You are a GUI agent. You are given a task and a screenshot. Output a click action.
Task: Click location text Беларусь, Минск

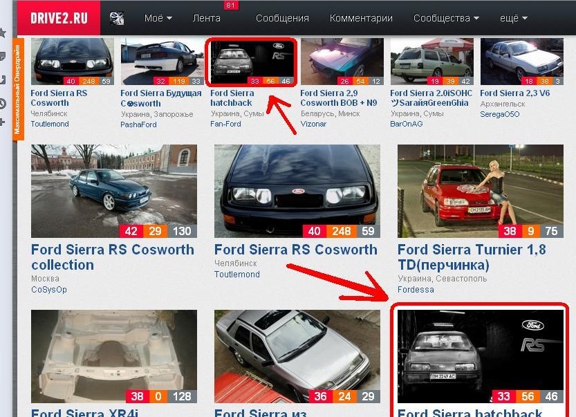331,113
